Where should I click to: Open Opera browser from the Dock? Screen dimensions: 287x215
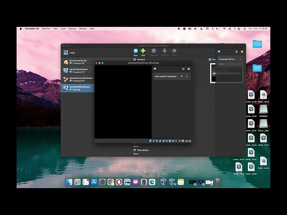point(119,182)
